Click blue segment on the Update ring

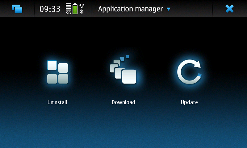(199, 75)
